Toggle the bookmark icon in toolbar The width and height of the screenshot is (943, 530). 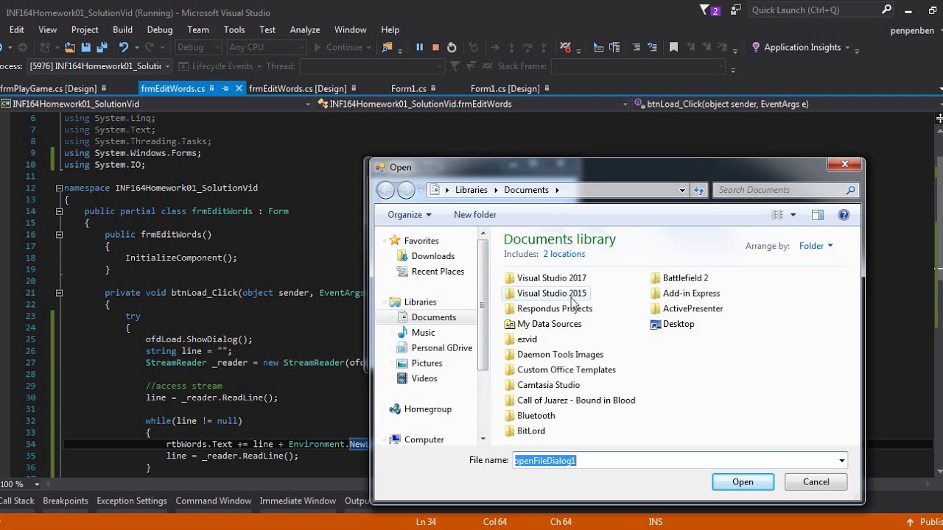click(x=673, y=47)
